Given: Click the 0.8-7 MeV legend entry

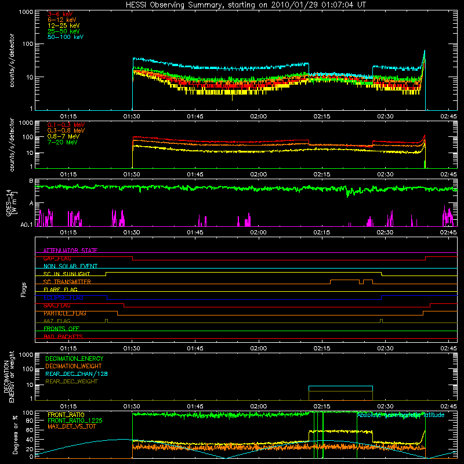Looking at the screenshot, I should pos(63,137).
